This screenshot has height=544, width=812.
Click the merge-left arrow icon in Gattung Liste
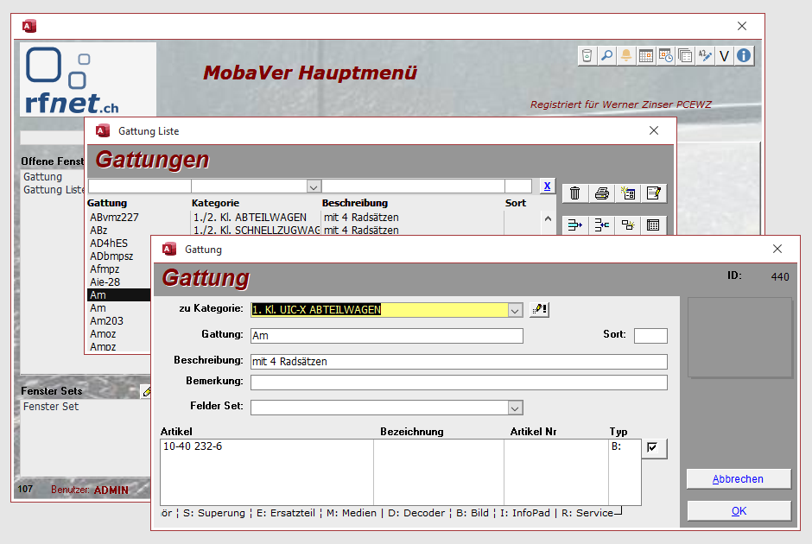tap(601, 225)
